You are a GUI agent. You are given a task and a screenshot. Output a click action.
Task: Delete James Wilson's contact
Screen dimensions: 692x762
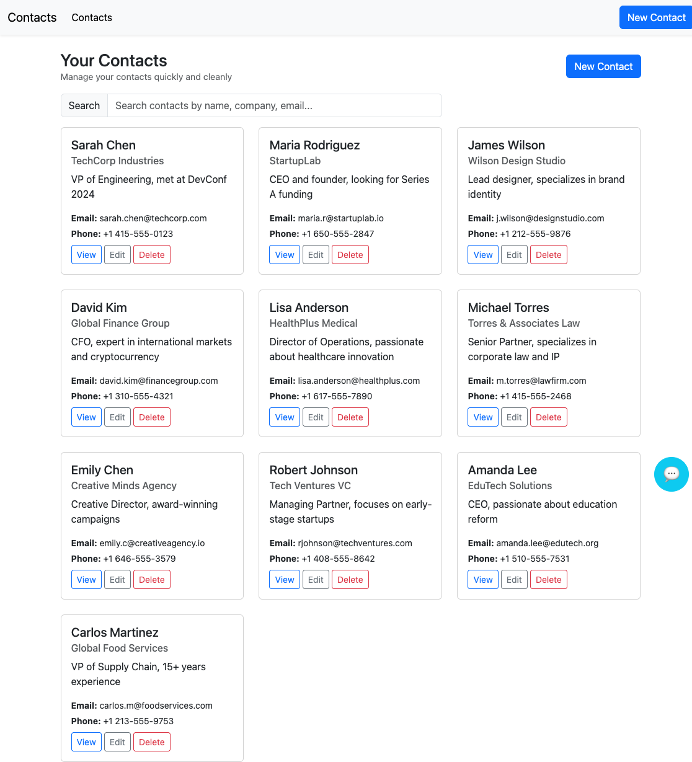coord(549,255)
